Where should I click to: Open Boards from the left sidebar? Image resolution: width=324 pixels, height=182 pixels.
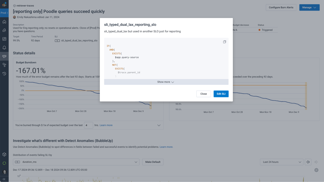pos(4,39)
